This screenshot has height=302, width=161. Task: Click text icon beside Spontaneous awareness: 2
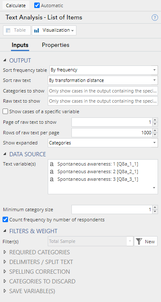coord(52,171)
